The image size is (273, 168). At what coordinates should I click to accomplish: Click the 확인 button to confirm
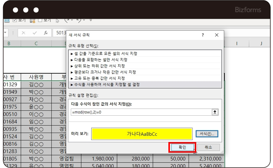[182, 147]
